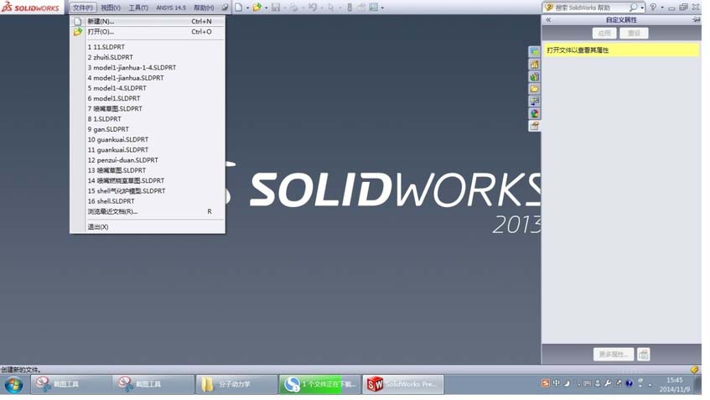Pin the 自定义属性 pane with pushpin
This screenshot has height=400, width=710.
click(696, 20)
